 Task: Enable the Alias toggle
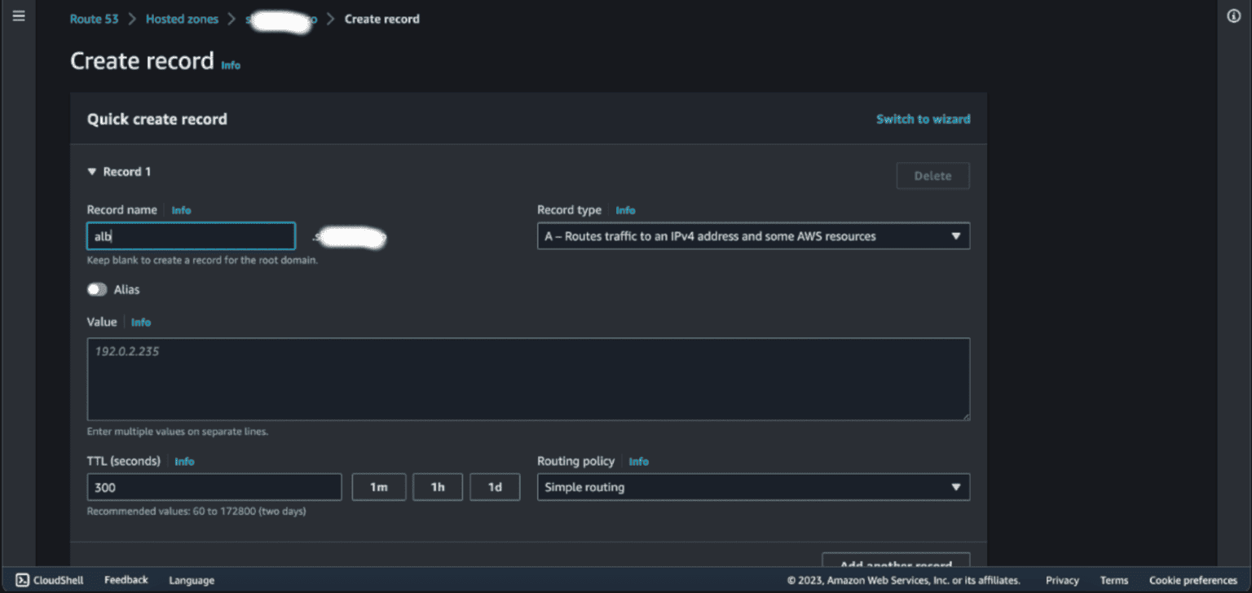(x=97, y=289)
